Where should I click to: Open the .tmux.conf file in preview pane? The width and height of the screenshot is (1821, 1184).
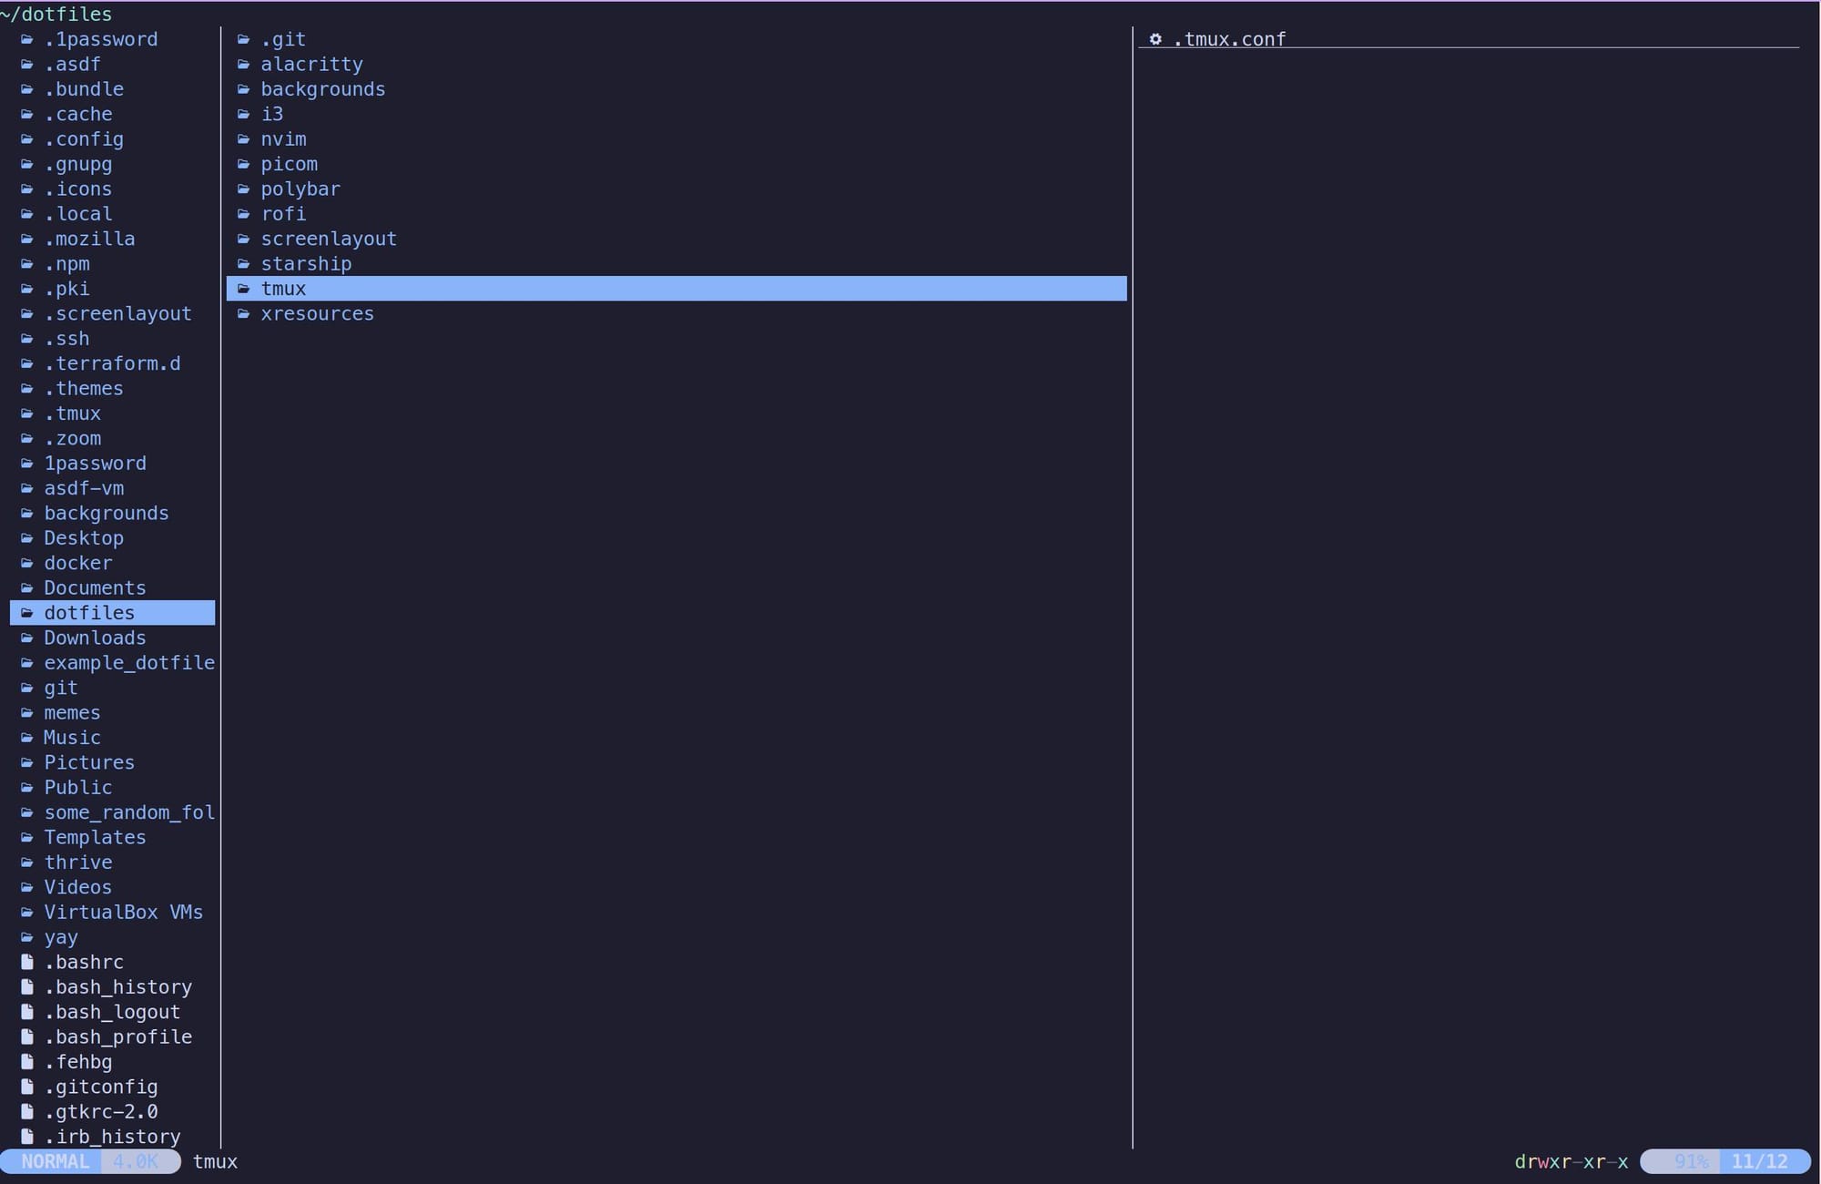1229,40
